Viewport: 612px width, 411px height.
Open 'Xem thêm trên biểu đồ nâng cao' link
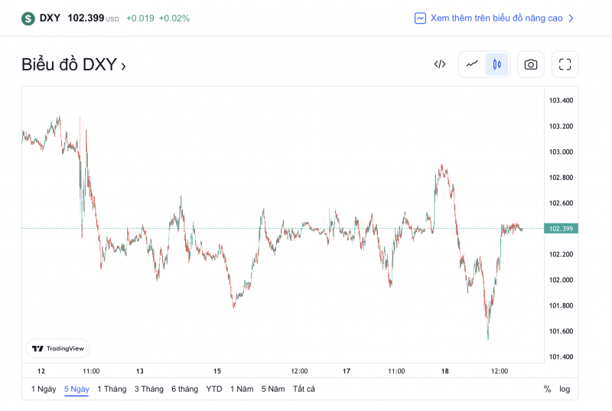pyautogui.click(x=497, y=18)
